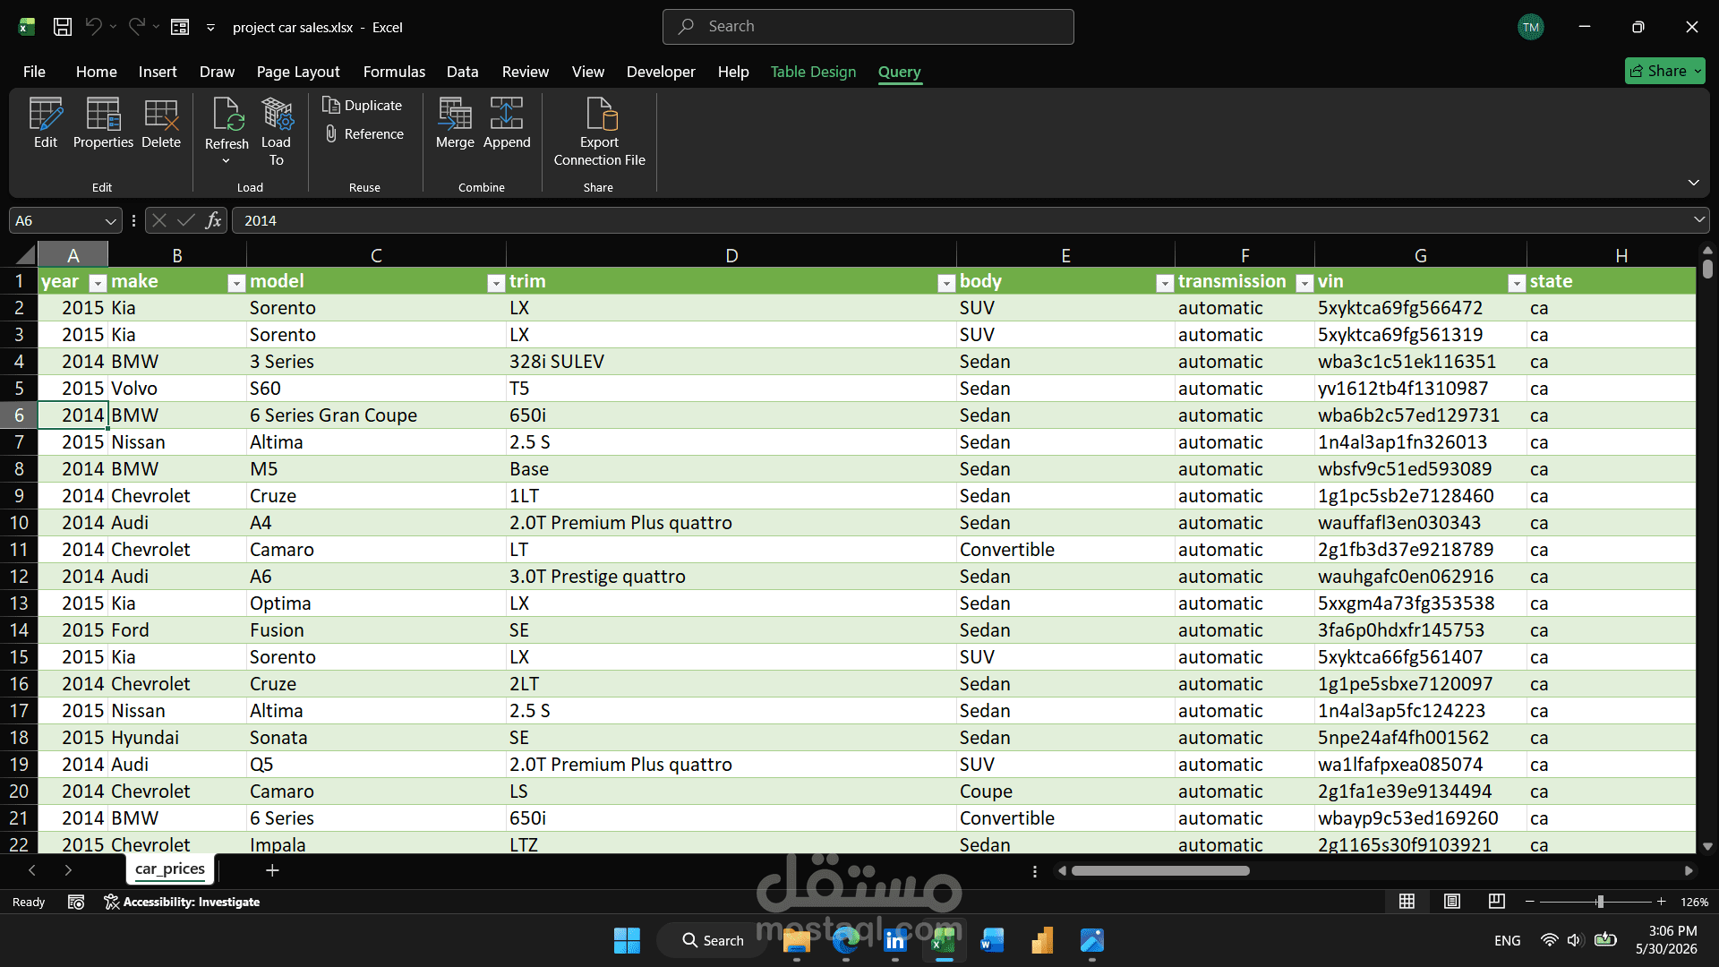Click zoom in plus button

tap(1661, 902)
